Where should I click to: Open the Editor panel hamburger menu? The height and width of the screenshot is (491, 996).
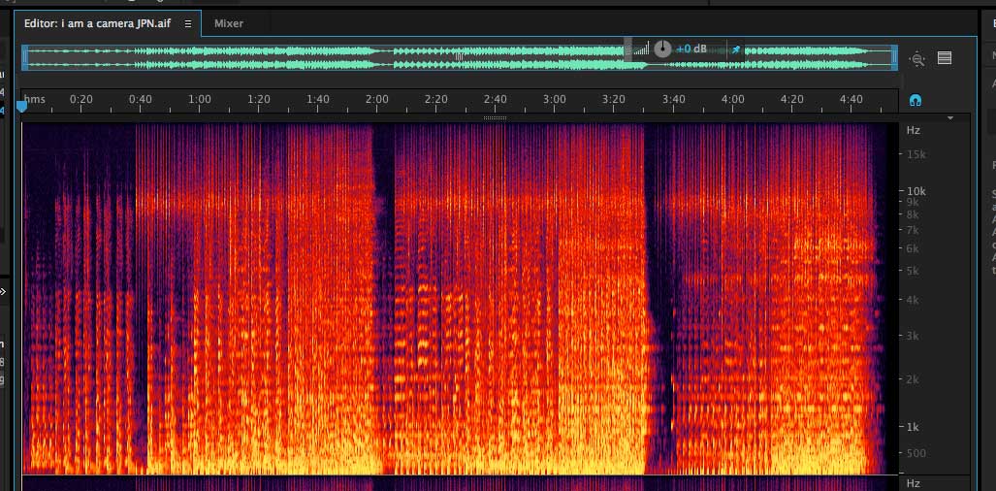coord(188,23)
